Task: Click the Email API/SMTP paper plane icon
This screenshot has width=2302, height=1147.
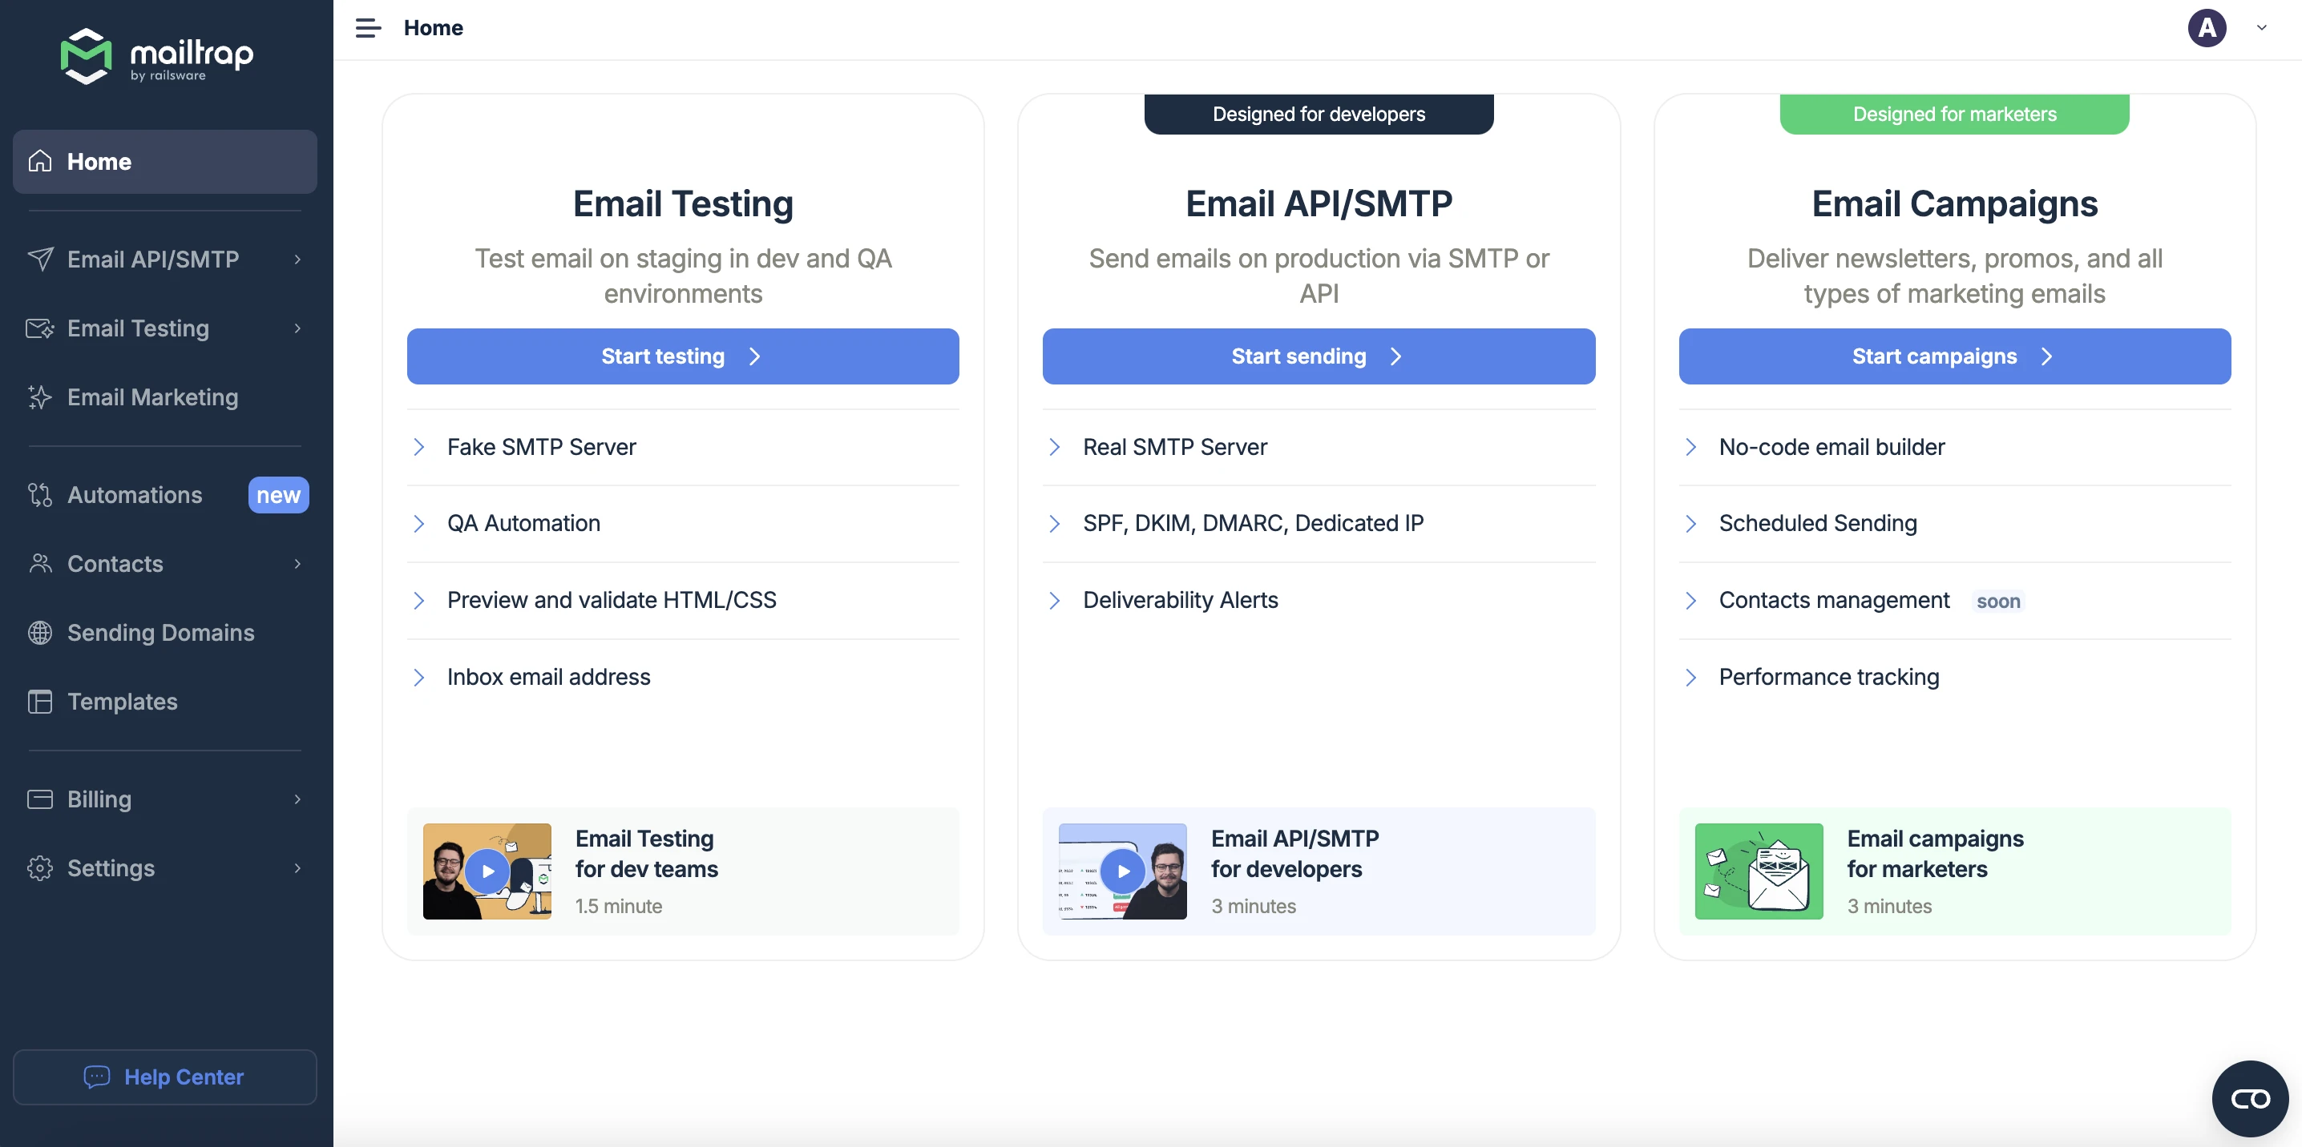Action: [40, 259]
